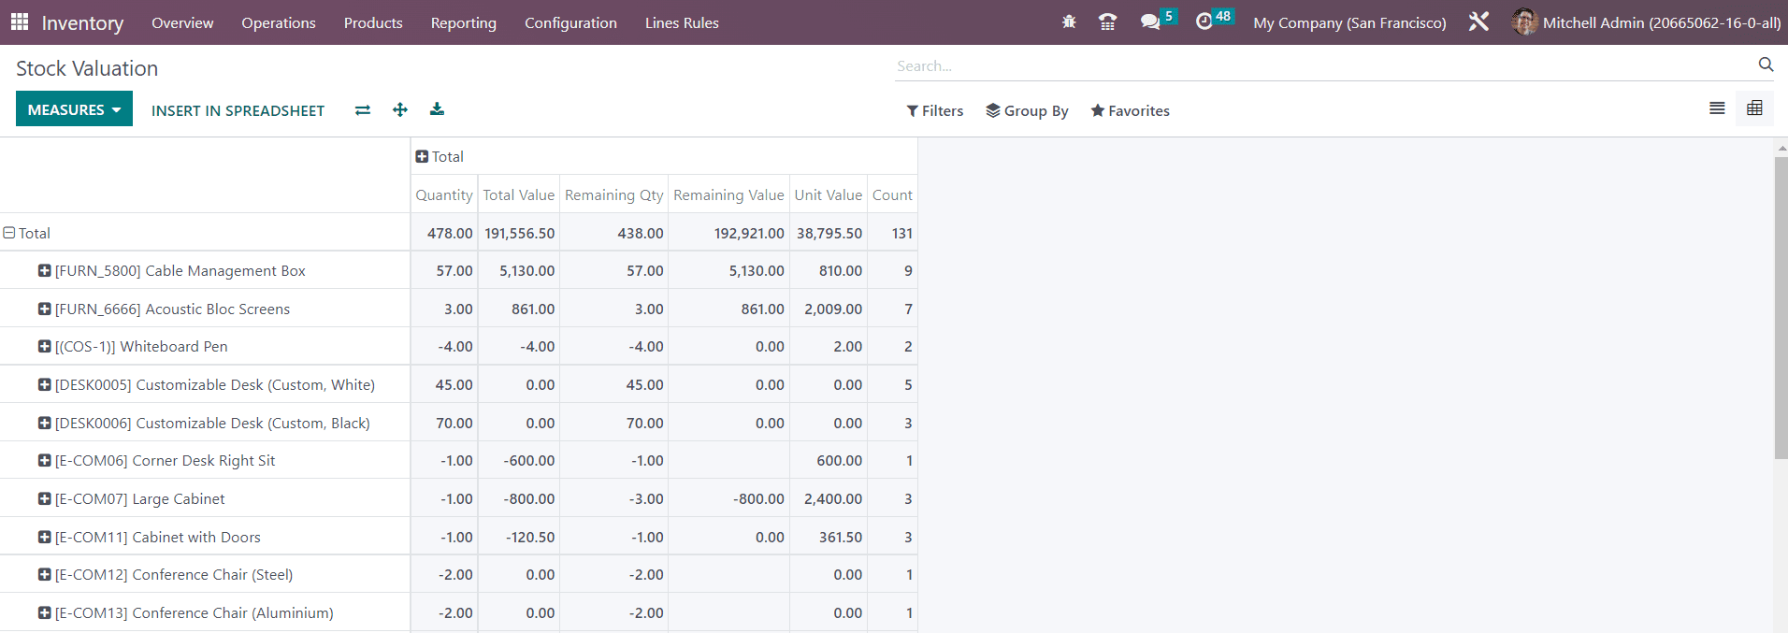Download the pivot table as xlsx

point(437,110)
